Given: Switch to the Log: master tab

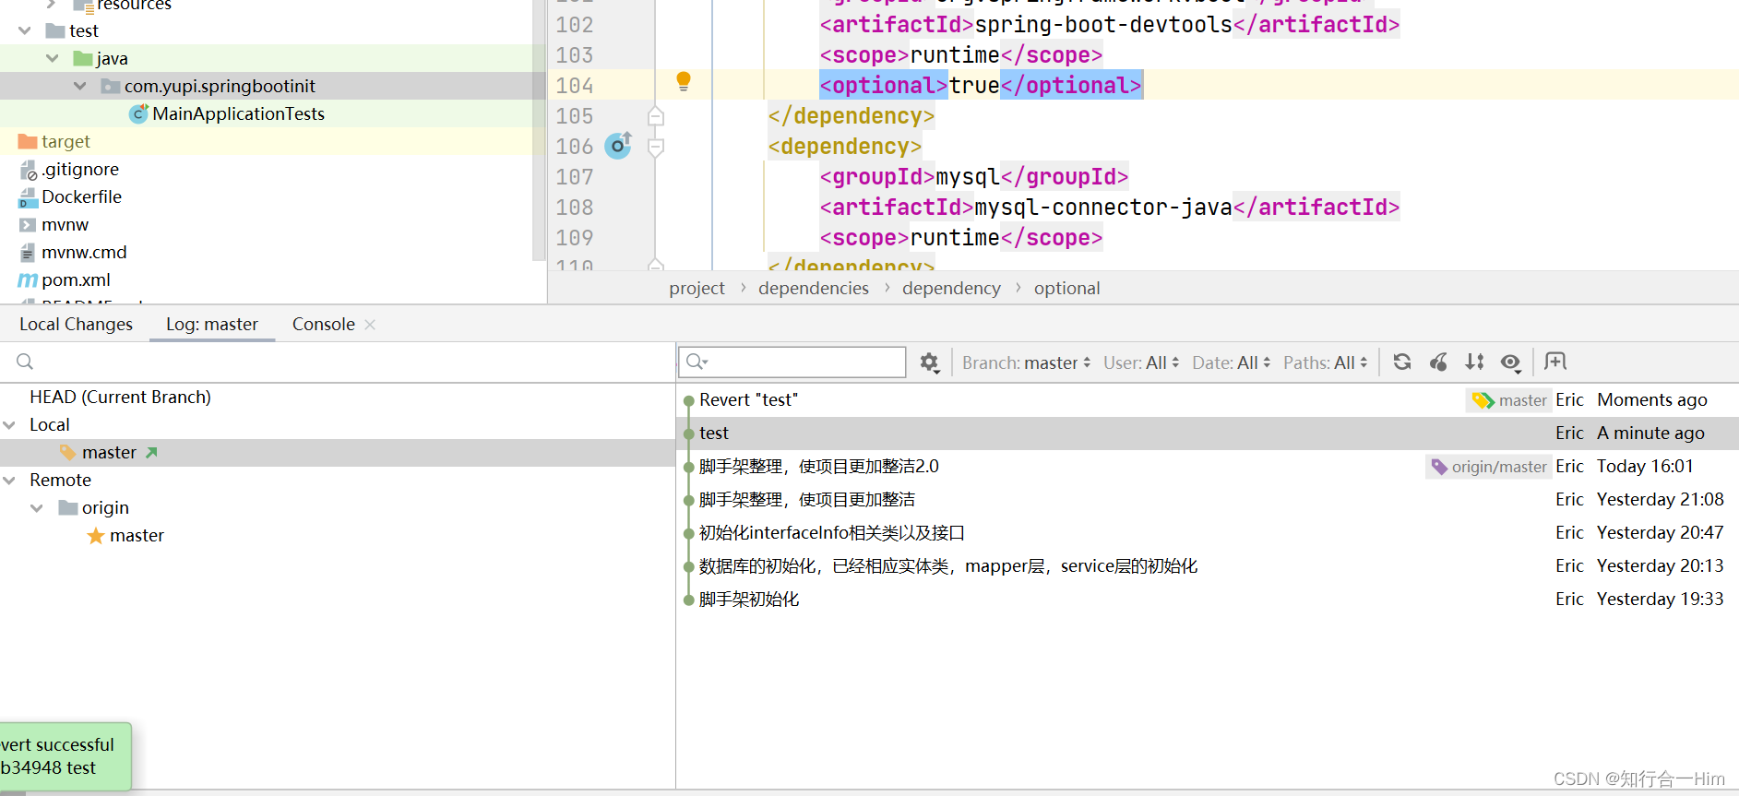Looking at the screenshot, I should pos(212,324).
